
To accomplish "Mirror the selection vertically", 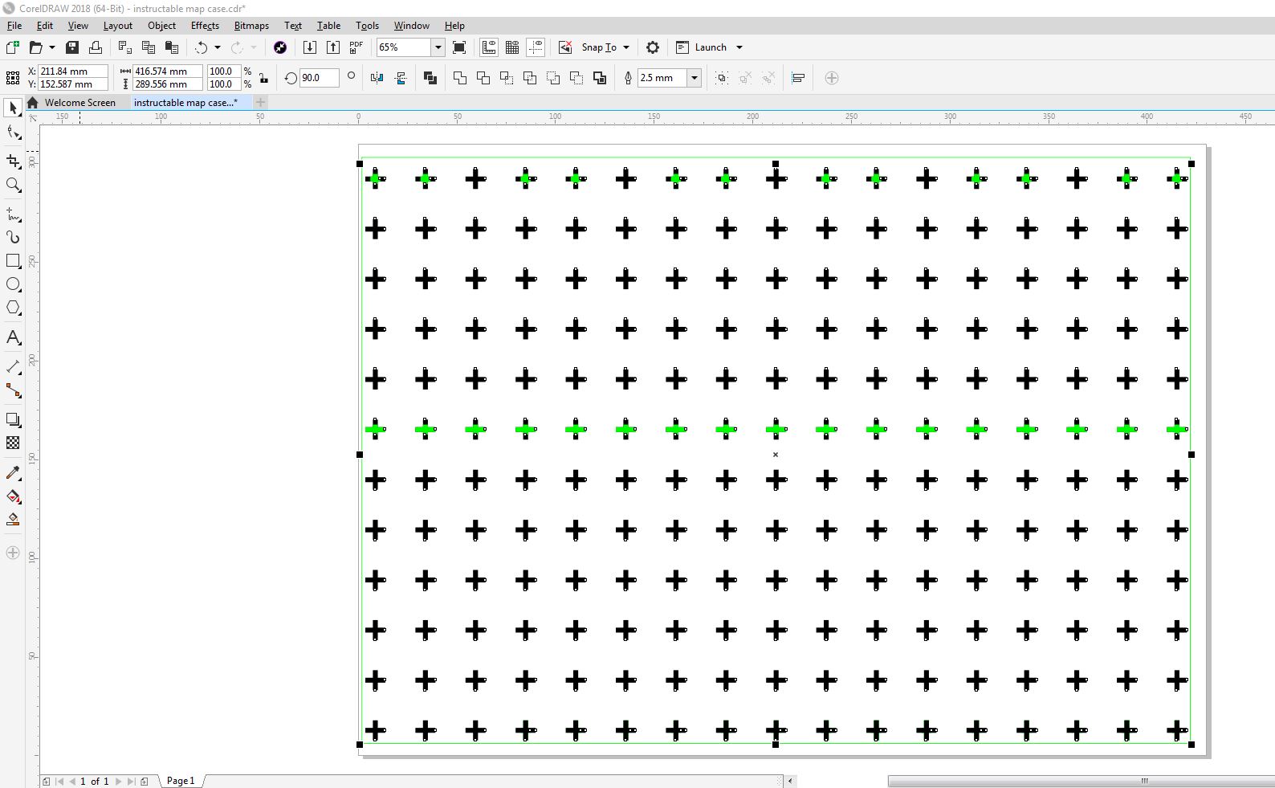I will (x=401, y=78).
